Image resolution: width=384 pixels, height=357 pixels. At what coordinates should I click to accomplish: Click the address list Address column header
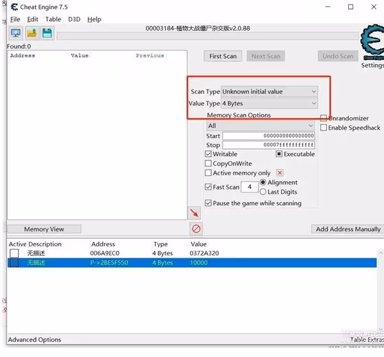point(103,244)
